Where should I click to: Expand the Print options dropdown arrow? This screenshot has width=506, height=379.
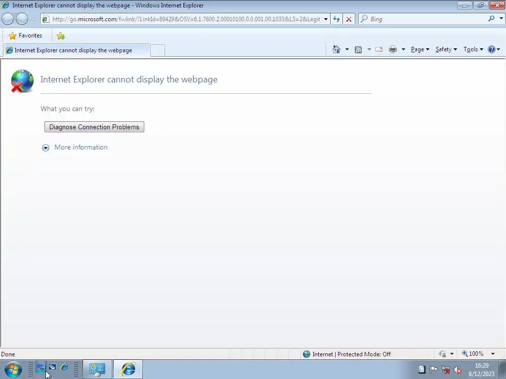click(403, 49)
